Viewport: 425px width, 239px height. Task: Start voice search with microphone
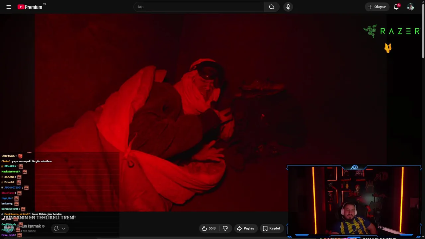click(x=288, y=7)
